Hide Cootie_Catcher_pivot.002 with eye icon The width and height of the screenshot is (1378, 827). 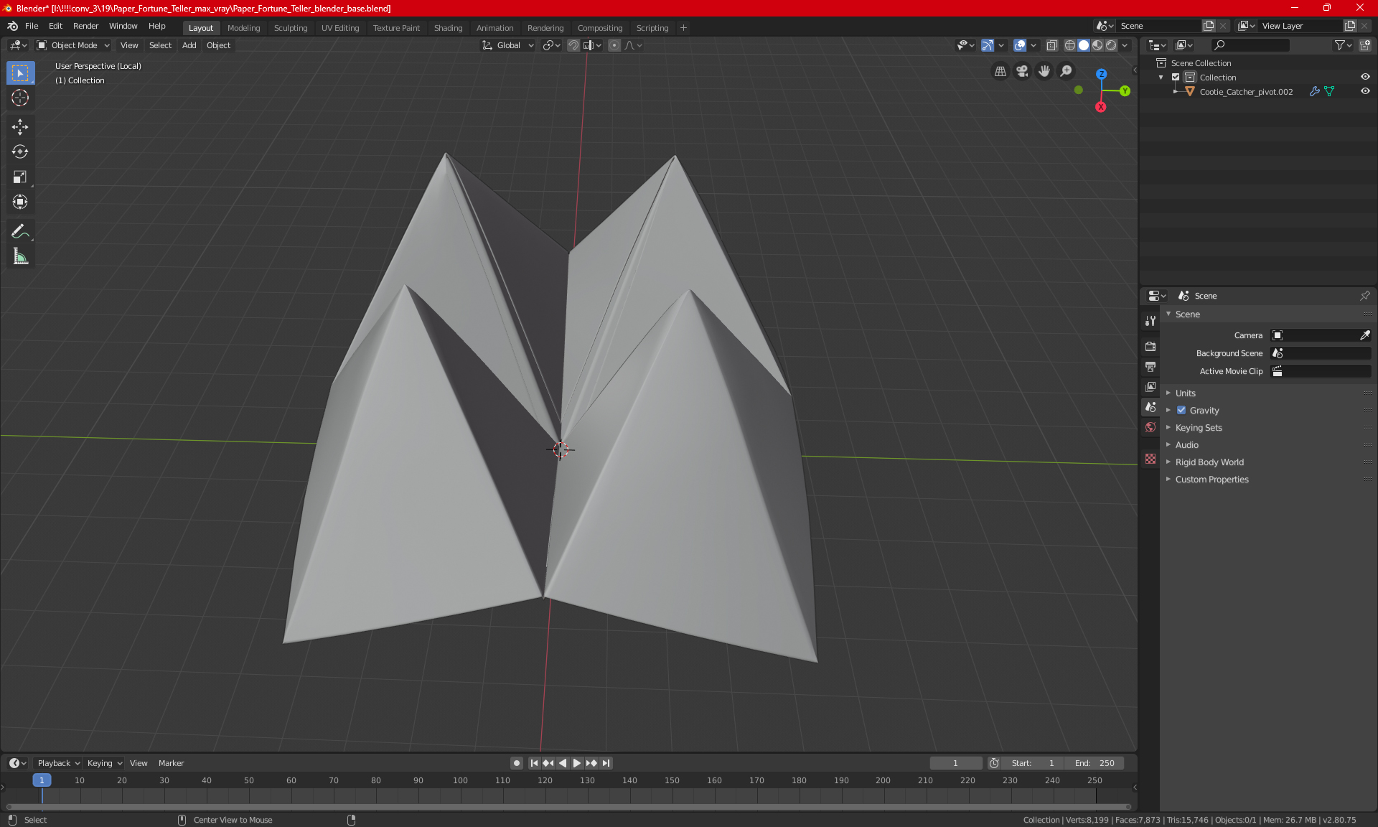click(1365, 91)
